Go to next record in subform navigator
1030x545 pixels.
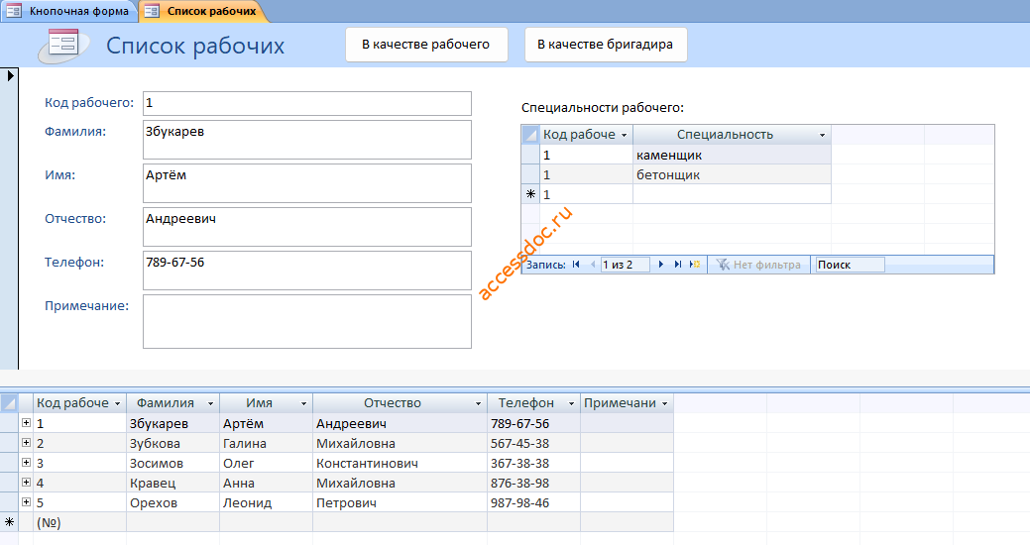pyautogui.click(x=661, y=265)
